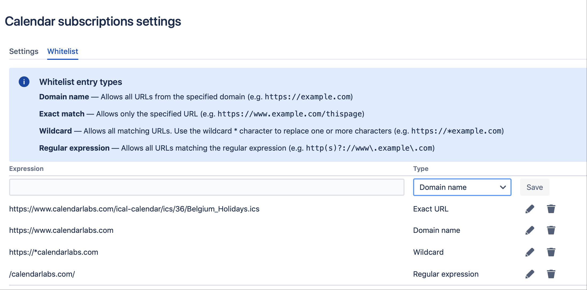Edit the Domain name whitelist entry
Viewport: 587px width, 290px height.
click(529, 230)
